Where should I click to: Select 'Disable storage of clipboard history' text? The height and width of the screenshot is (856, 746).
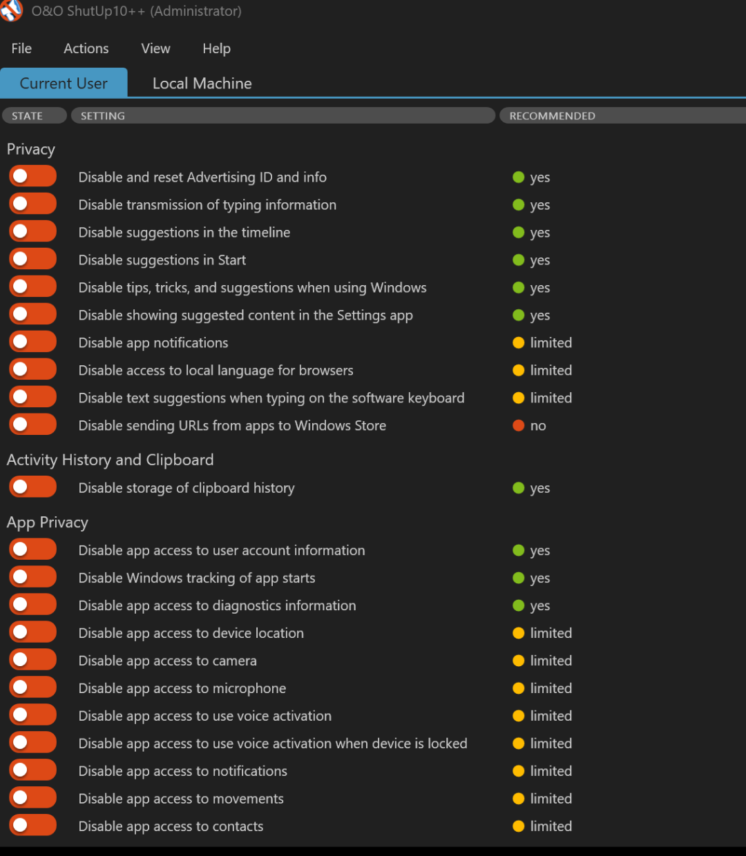(186, 488)
